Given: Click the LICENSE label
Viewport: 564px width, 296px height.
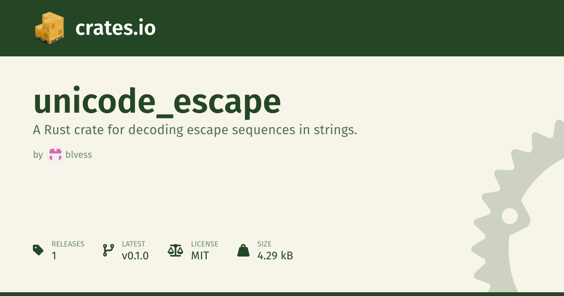Looking at the screenshot, I should (x=204, y=244).
